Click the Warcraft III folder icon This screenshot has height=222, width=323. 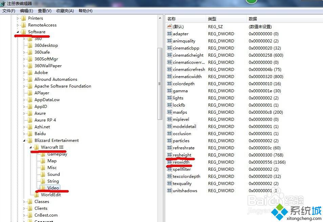pos(37,147)
